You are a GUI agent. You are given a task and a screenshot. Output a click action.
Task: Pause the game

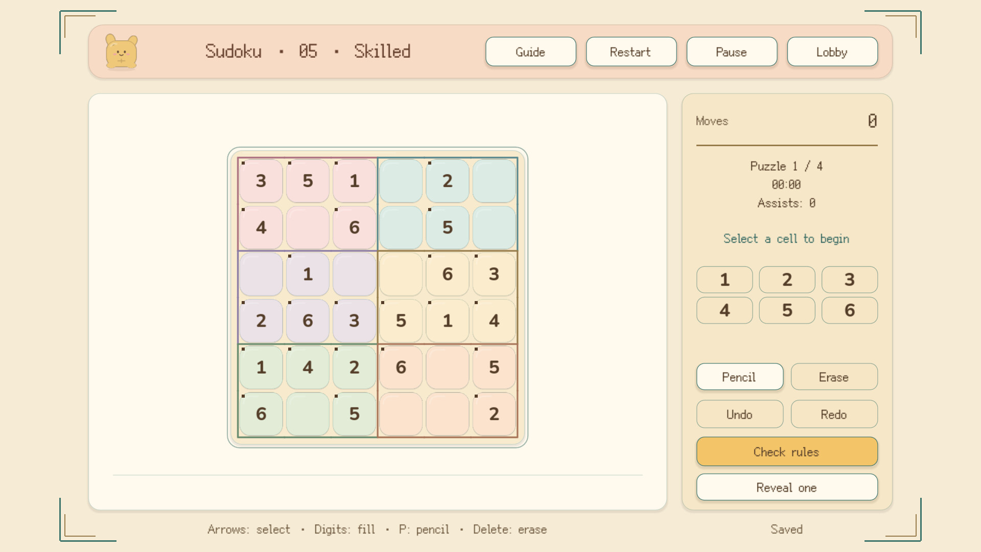[x=732, y=52]
